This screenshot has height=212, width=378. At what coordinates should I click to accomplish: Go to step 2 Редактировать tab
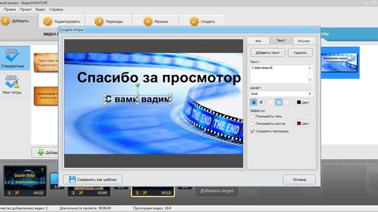61,21
